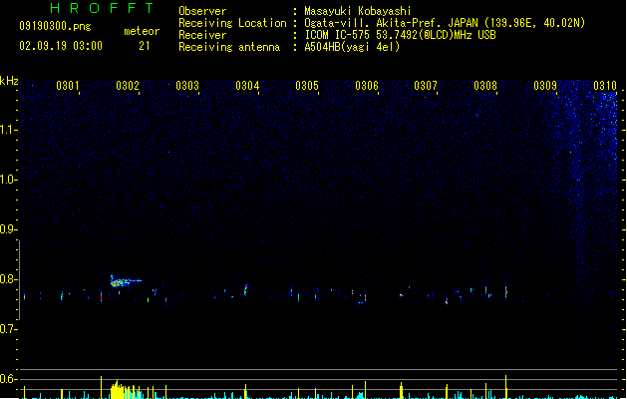Click the 0308 time marker
This screenshot has height=399, width=627.
click(x=485, y=85)
